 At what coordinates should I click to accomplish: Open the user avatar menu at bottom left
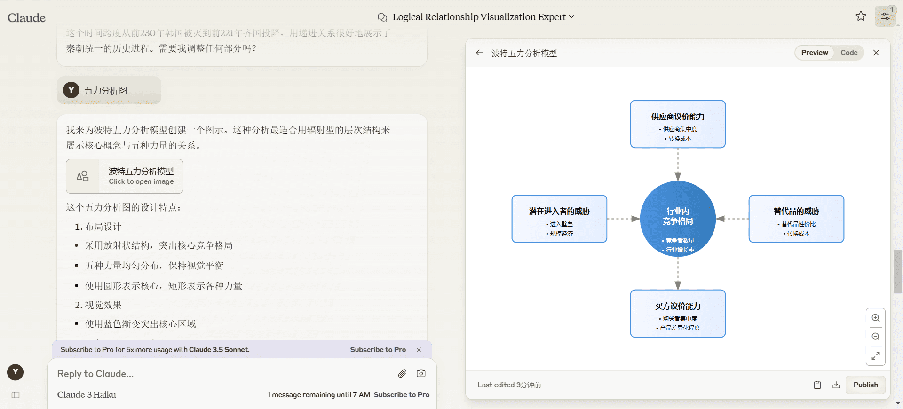click(x=16, y=372)
